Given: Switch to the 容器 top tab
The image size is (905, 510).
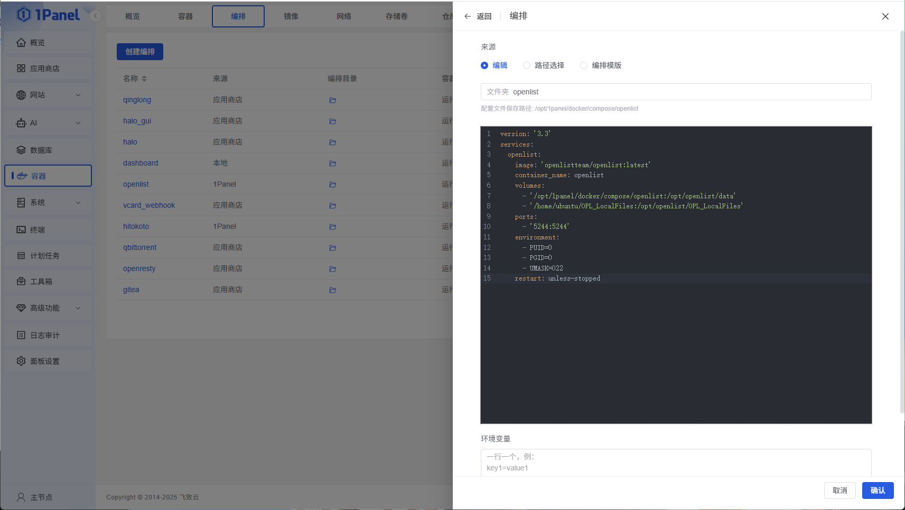Looking at the screenshot, I should point(185,16).
